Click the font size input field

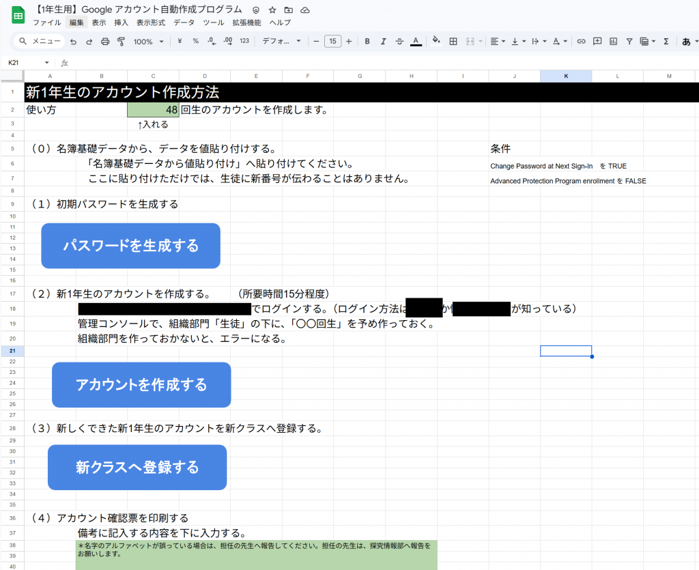[x=332, y=42]
